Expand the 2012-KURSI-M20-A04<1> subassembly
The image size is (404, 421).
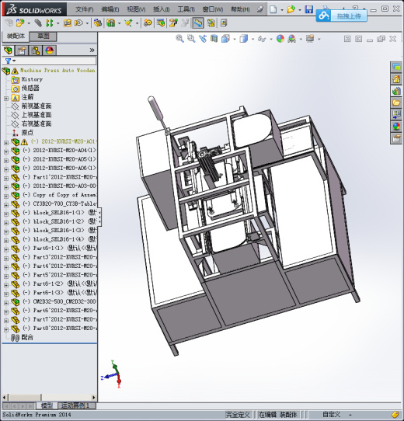6,151
